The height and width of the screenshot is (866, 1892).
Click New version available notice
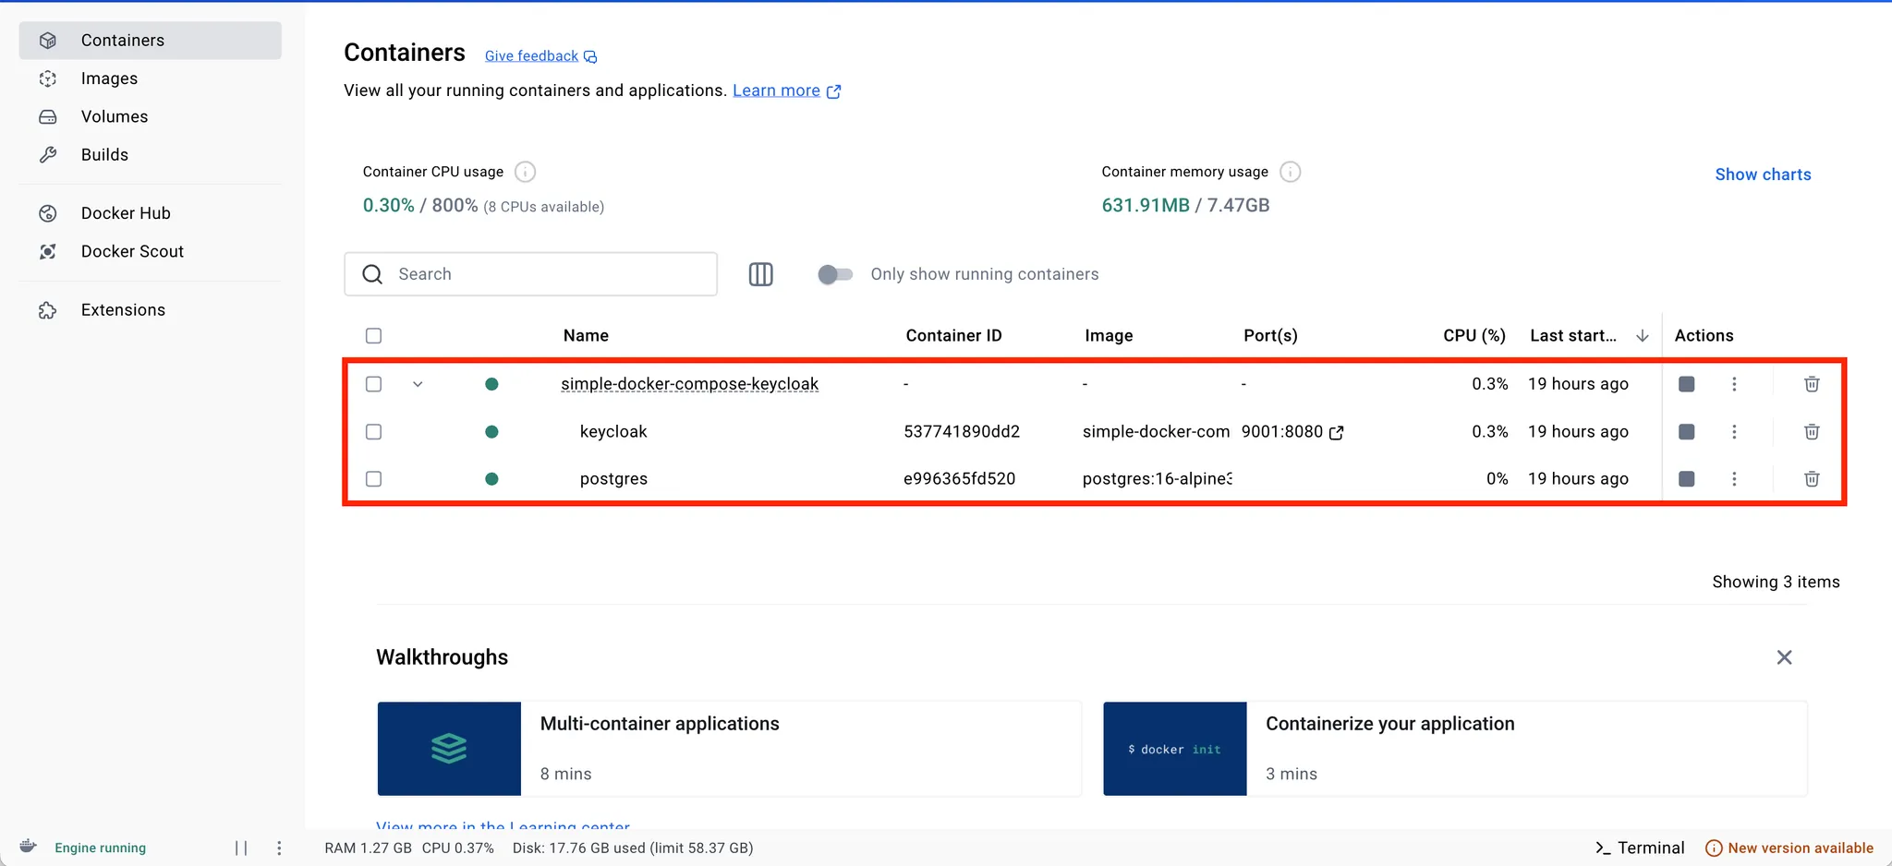[x=1789, y=848]
